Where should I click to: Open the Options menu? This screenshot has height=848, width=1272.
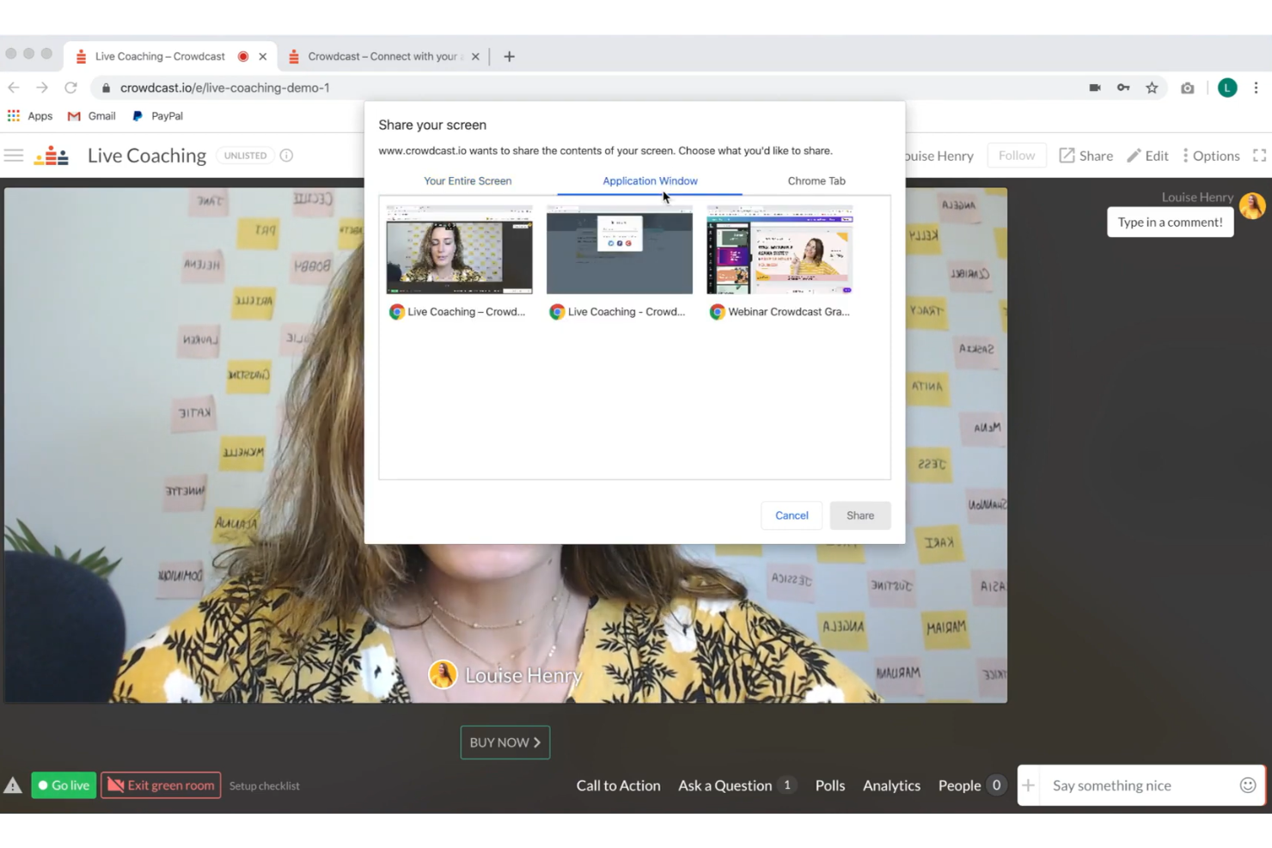[x=1211, y=156]
